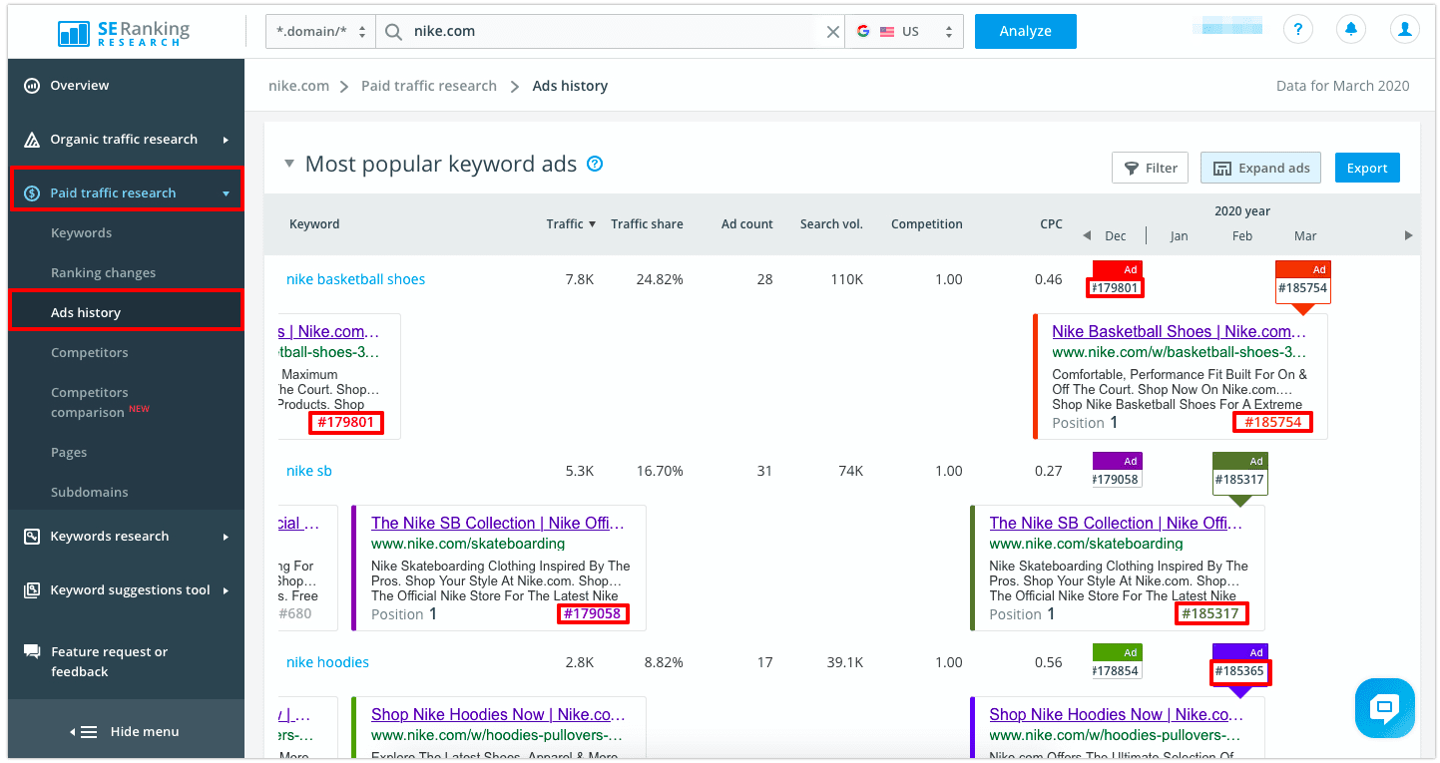Open Pages submenu item

click(69, 453)
